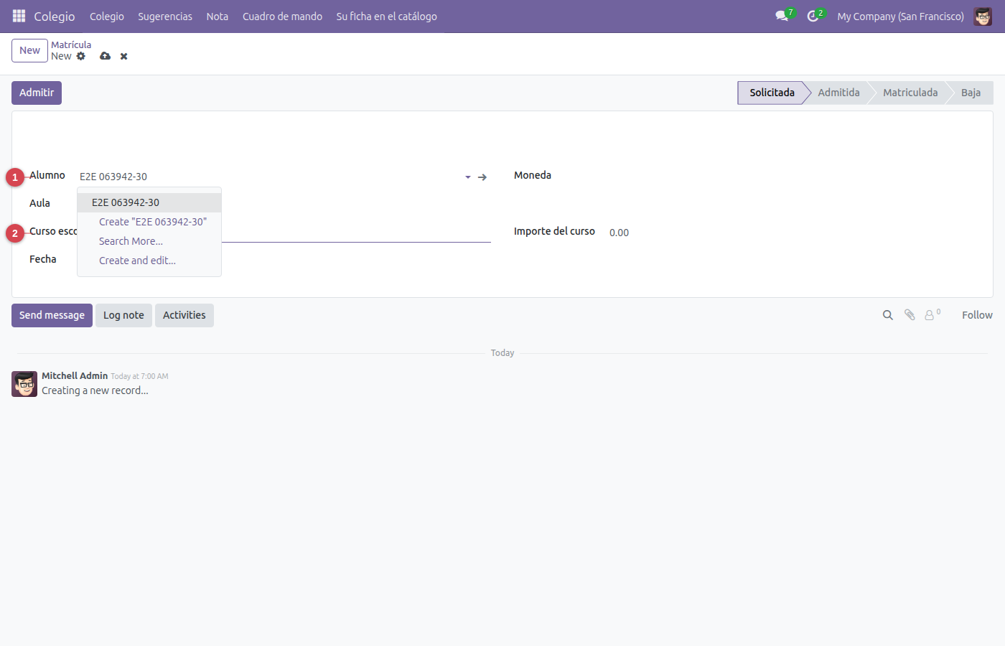The height and width of the screenshot is (646, 1005).
Task: Click the Admitir button
Action: (x=37, y=93)
